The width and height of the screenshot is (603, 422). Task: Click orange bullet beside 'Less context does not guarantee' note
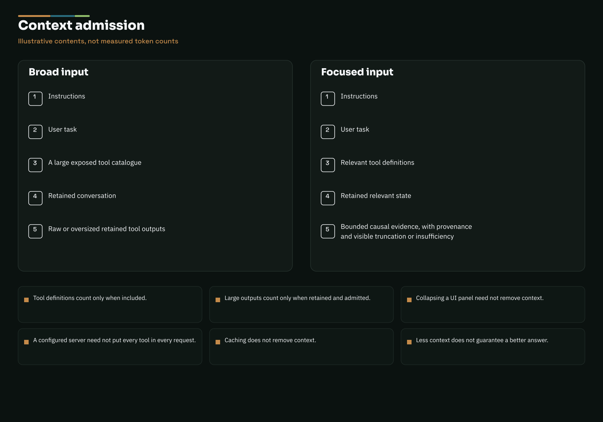pyautogui.click(x=409, y=342)
